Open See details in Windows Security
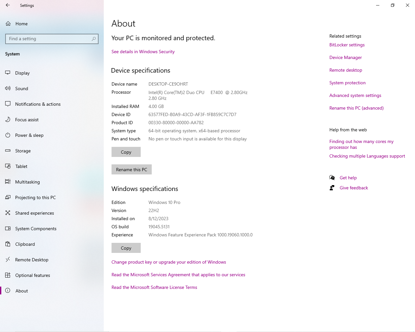 click(143, 52)
